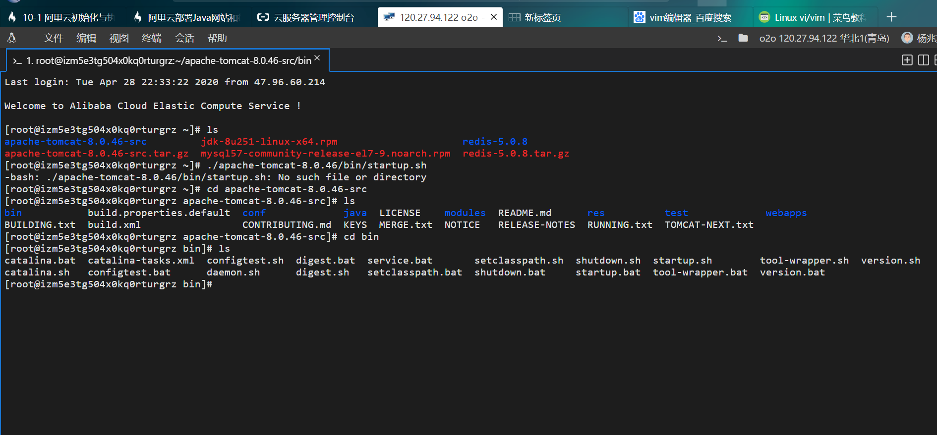Open a new browser tab with plus button
Screen dimensions: 937x435
tap(891, 17)
